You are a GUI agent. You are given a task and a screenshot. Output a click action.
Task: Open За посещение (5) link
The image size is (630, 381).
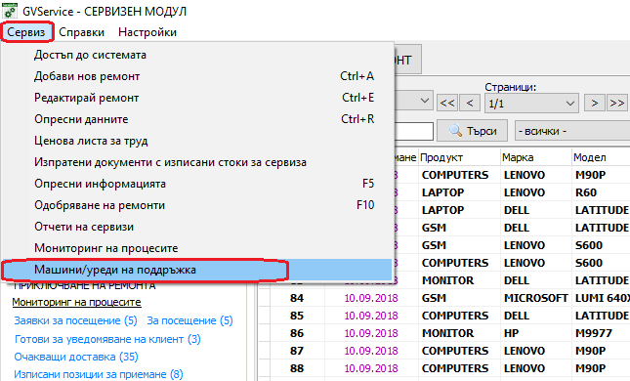[x=189, y=320]
